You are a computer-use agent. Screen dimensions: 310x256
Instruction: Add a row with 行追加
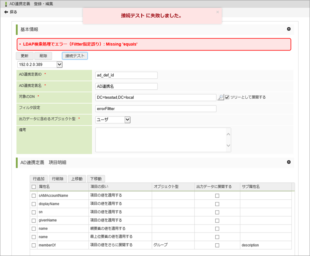click(38, 178)
